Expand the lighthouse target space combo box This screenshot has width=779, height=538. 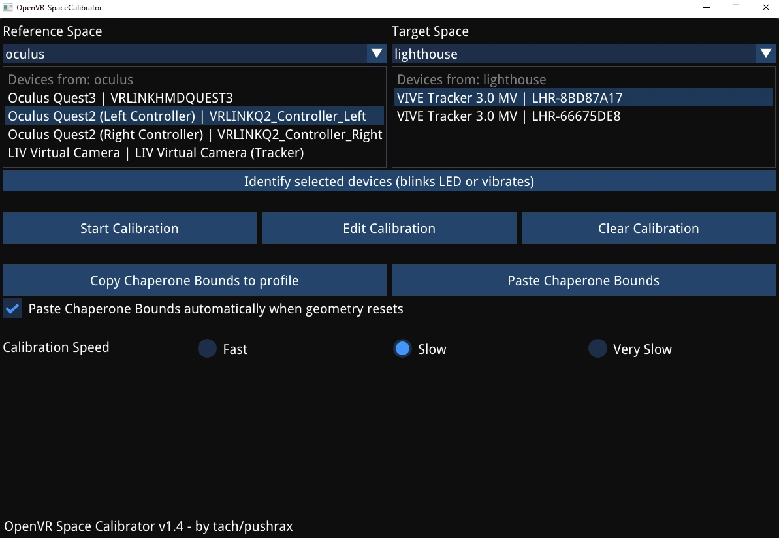point(583,54)
